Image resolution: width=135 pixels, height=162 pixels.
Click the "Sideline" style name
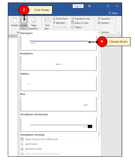(x=24, y=74)
